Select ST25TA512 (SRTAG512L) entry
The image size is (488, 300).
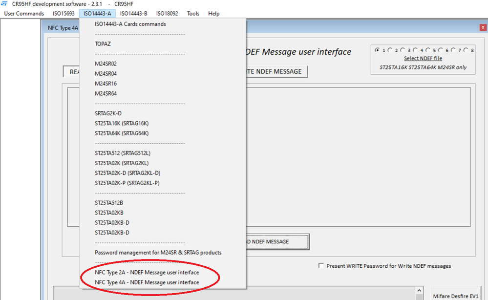click(163, 153)
